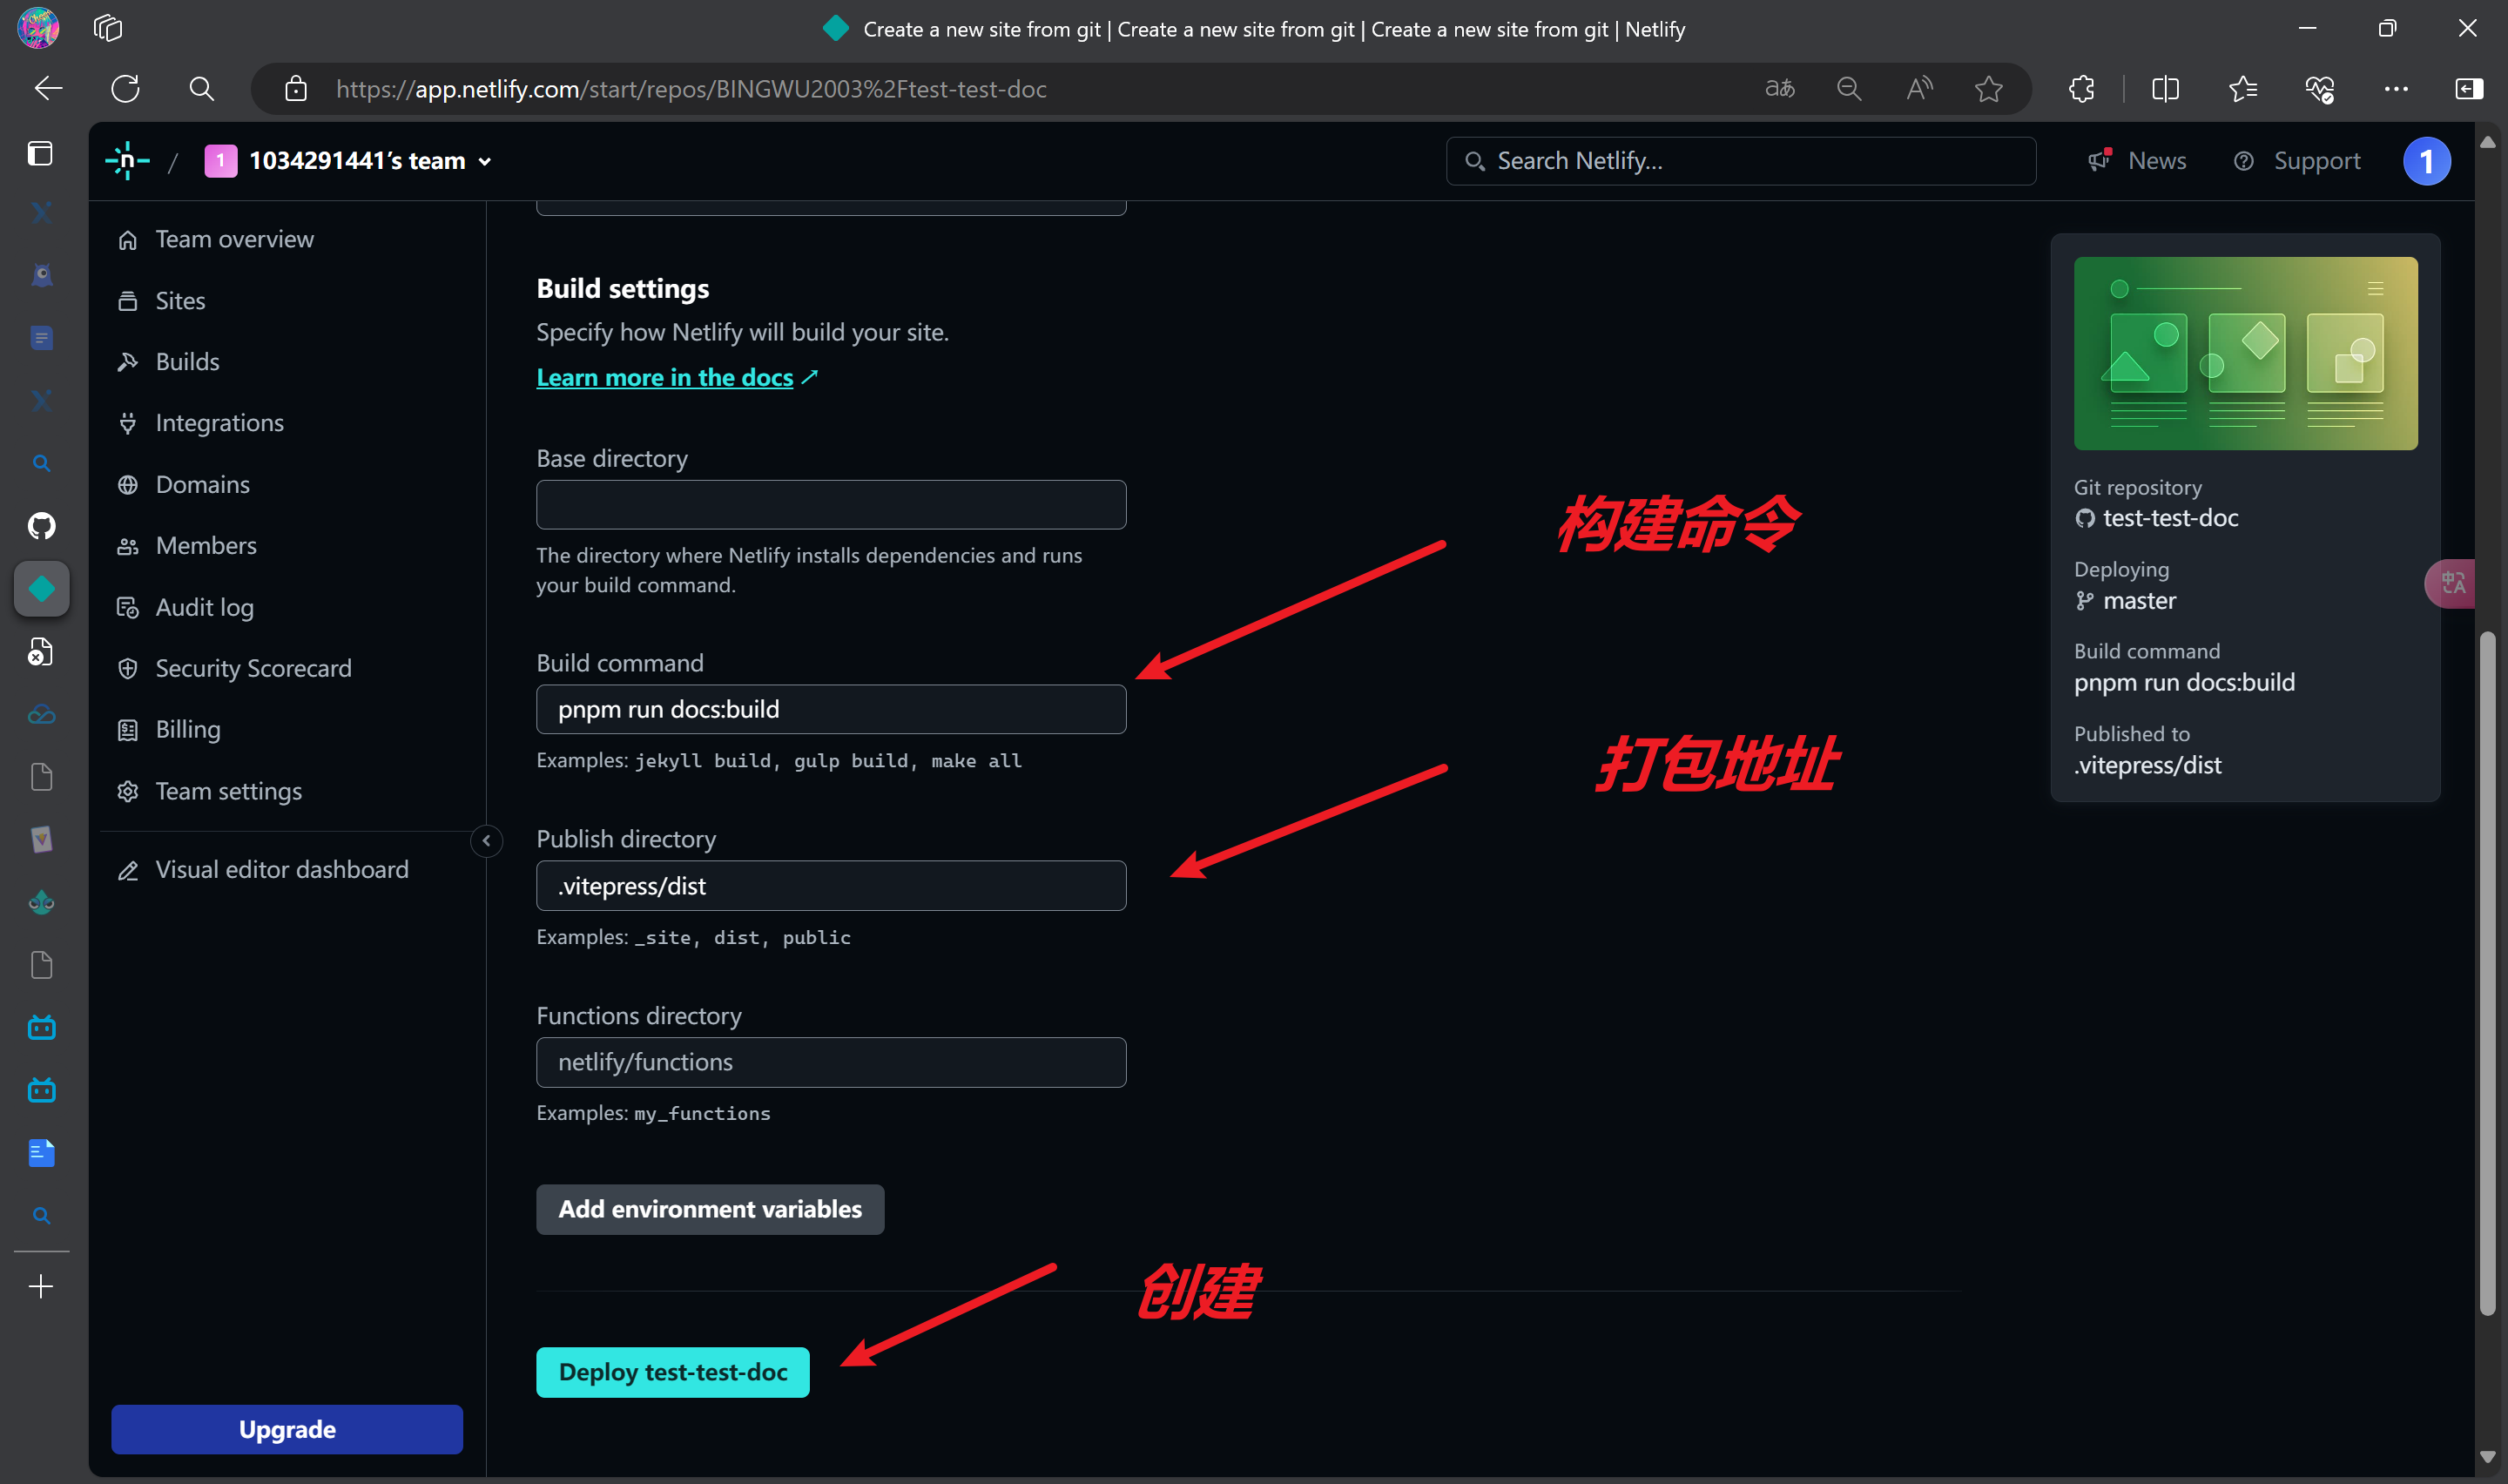Add this page to favorites star icon
2508x1484 pixels.
coord(1988,89)
